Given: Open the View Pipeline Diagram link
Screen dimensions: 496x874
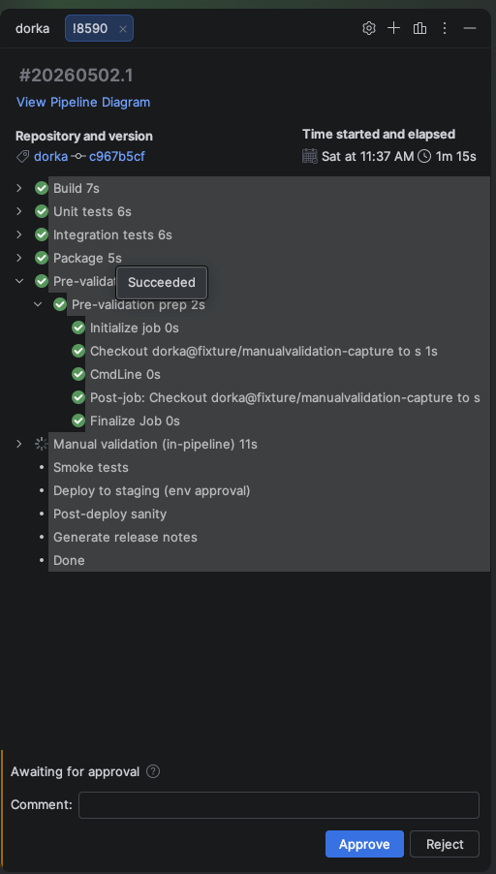Looking at the screenshot, I should 83,103.
